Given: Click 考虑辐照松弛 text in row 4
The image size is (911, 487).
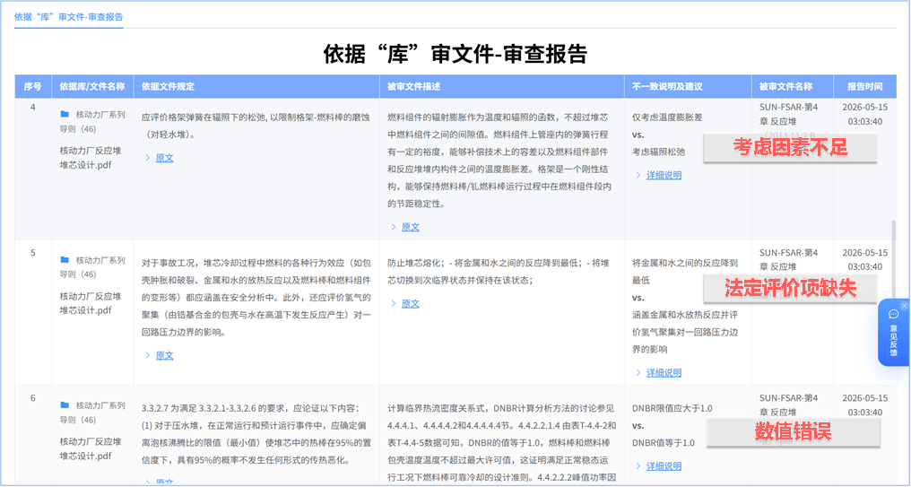Looking at the screenshot, I should (x=658, y=152).
